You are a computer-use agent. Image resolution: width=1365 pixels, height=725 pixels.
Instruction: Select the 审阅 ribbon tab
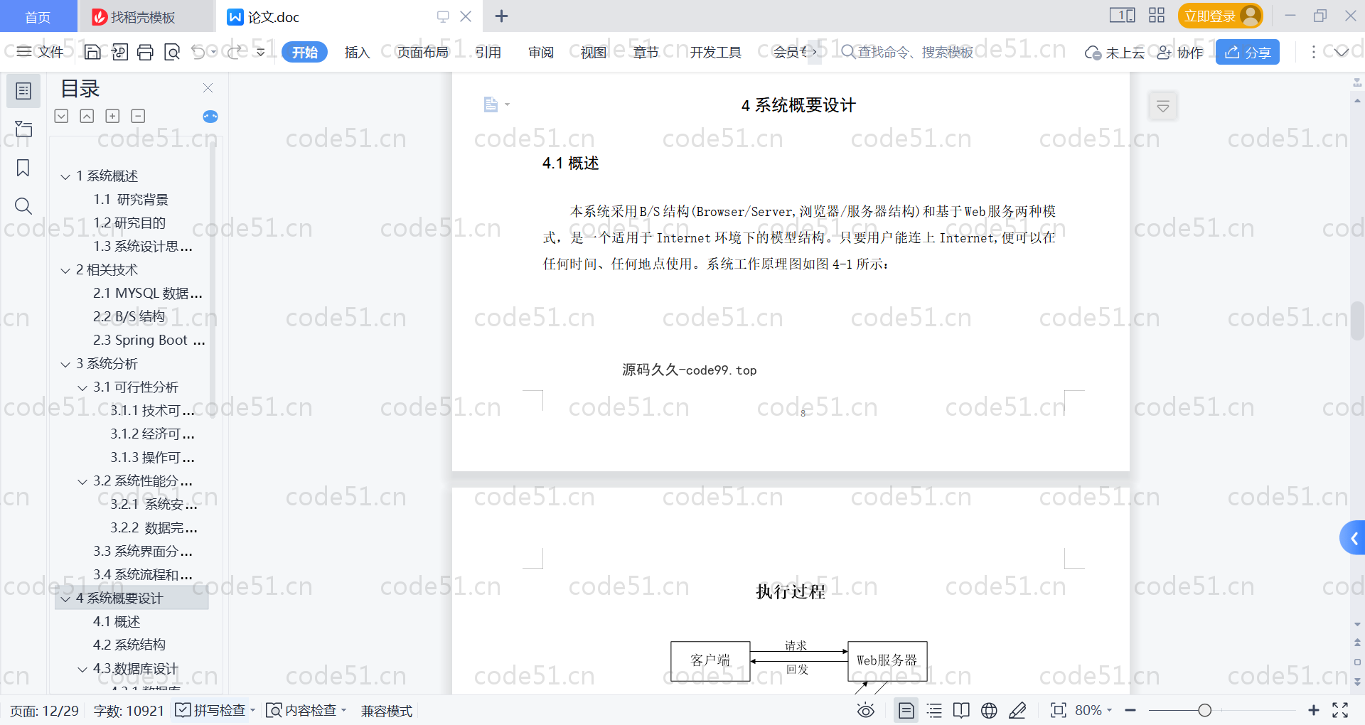pyautogui.click(x=541, y=52)
